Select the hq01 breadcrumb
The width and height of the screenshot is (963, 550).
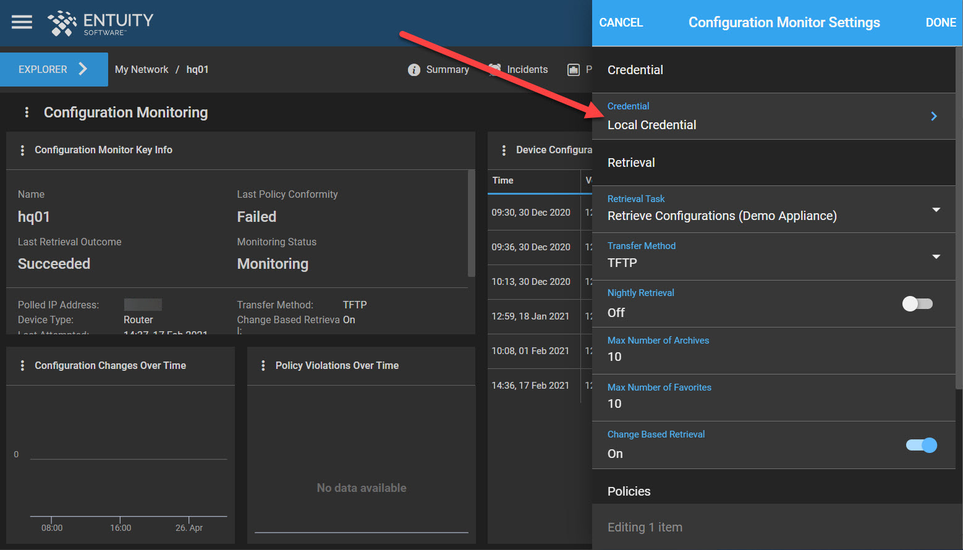coord(197,69)
